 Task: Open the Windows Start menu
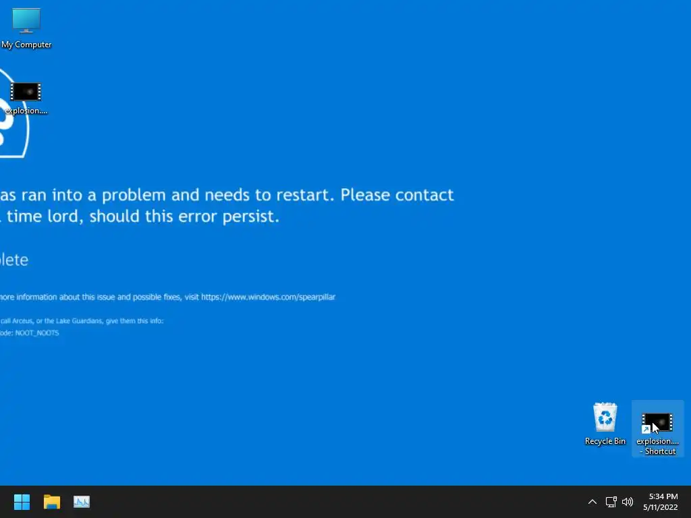(x=22, y=502)
